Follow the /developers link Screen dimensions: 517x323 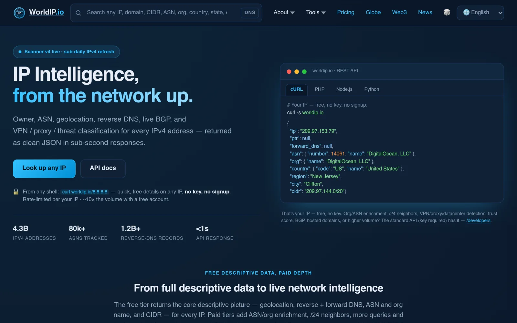click(478, 221)
